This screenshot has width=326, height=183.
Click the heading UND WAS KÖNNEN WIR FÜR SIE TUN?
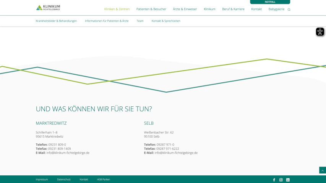coord(94,109)
